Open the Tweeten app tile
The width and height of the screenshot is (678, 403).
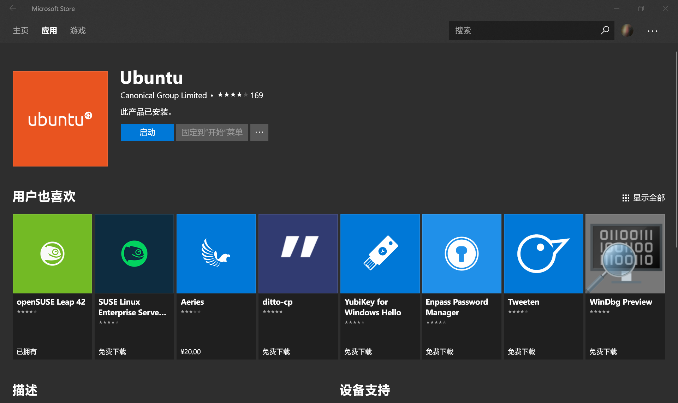pos(543,253)
